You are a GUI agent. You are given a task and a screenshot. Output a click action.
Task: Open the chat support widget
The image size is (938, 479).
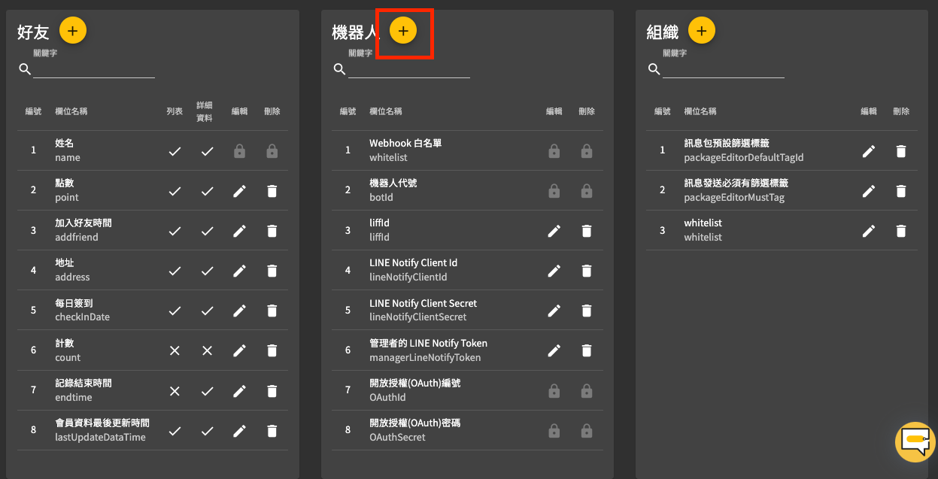[915, 441]
